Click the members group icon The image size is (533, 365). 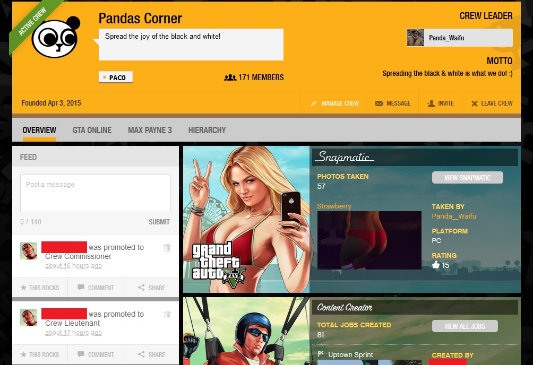pyautogui.click(x=230, y=77)
